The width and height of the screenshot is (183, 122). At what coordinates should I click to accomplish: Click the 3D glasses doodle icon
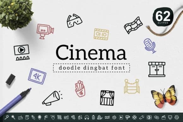click(x=75, y=21)
